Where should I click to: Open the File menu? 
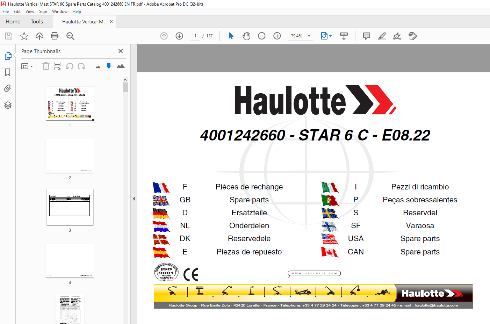[6, 12]
